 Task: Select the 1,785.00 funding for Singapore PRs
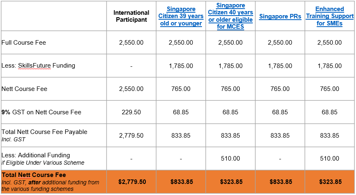point(280,66)
